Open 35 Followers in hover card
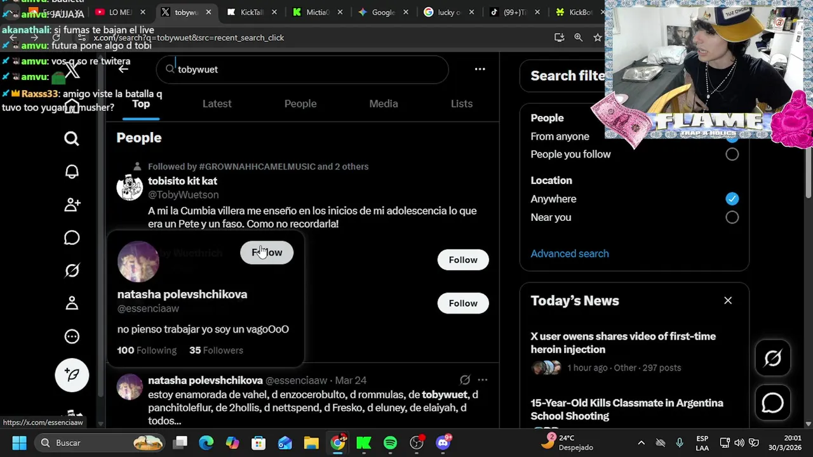The image size is (813, 457). click(216, 350)
